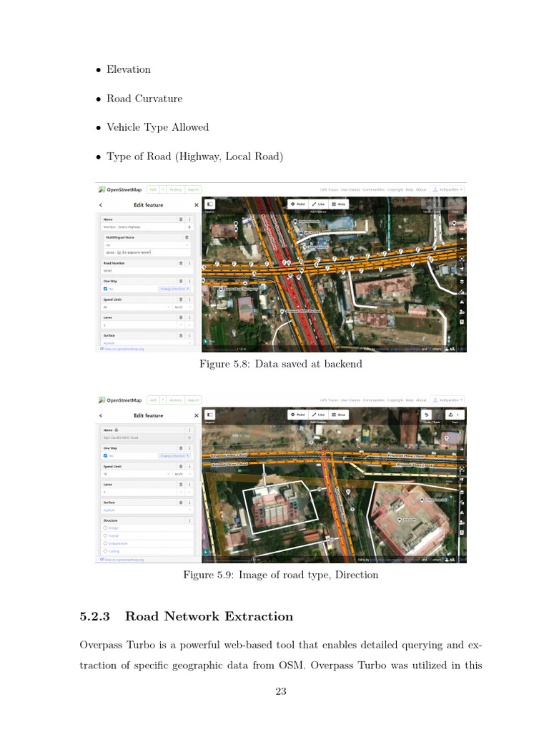Open background layers panel in Figure 5.8

[x=462, y=282]
